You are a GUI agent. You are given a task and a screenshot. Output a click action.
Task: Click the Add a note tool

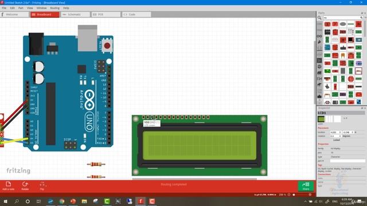coord(8,185)
